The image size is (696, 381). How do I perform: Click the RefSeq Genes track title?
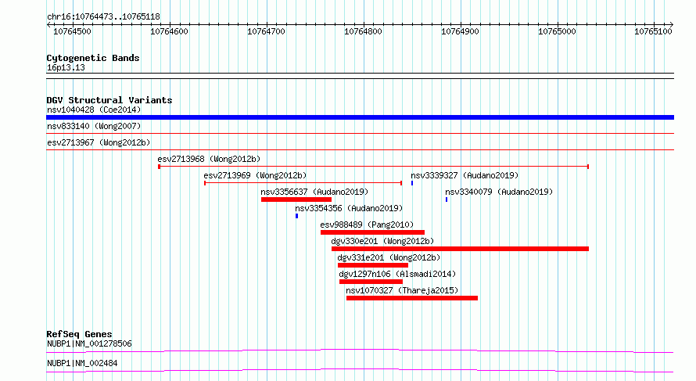tap(79, 334)
